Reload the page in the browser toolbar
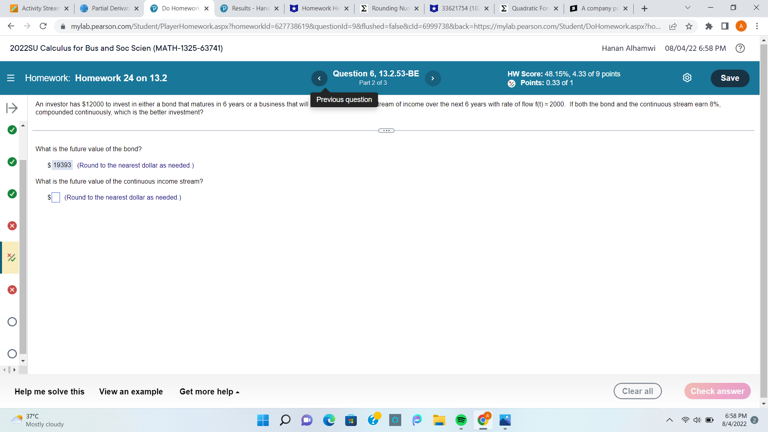The width and height of the screenshot is (768, 432). tap(43, 26)
